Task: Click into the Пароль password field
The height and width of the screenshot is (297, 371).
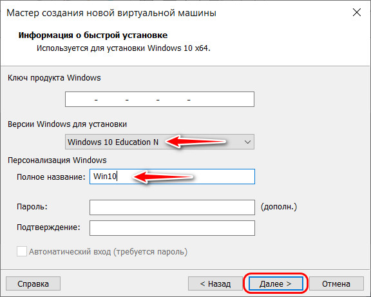Action: [x=172, y=207]
